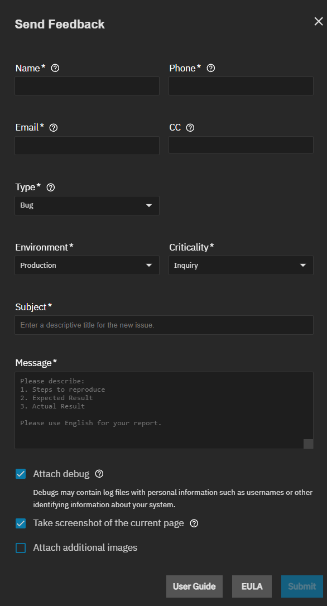Click into the Message text area
The height and width of the screenshot is (606, 327).
(x=164, y=411)
